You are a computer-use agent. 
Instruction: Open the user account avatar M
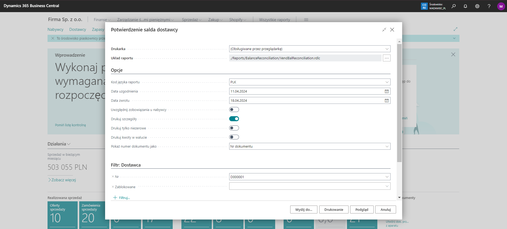click(501, 6)
